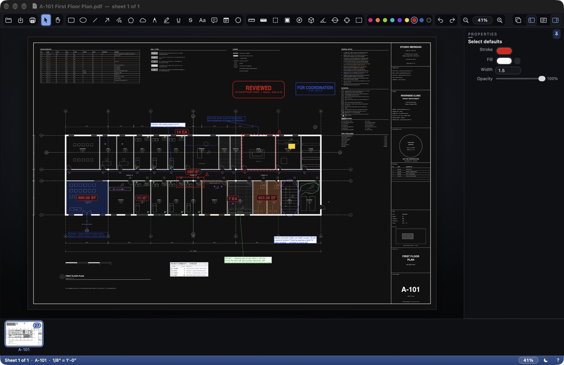564x365 pixels.
Task: Choose the text box tool labeled Aa
Action: [x=203, y=20]
